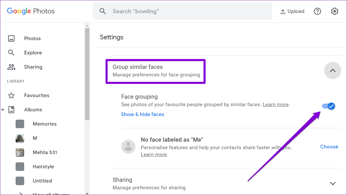
Task: Click the grey avatar next to "Me" label
Action: click(x=128, y=147)
